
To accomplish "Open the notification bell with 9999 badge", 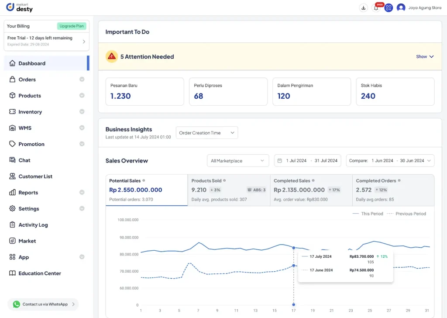I will click(x=376, y=8).
